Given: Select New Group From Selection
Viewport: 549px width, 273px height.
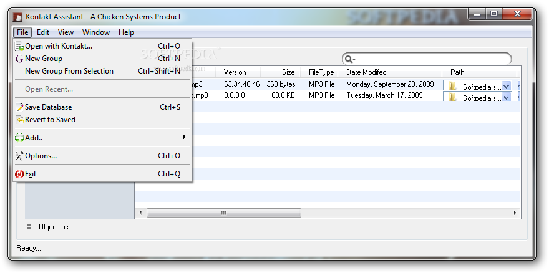Looking at the screenshot, I should tap(102, 71).
